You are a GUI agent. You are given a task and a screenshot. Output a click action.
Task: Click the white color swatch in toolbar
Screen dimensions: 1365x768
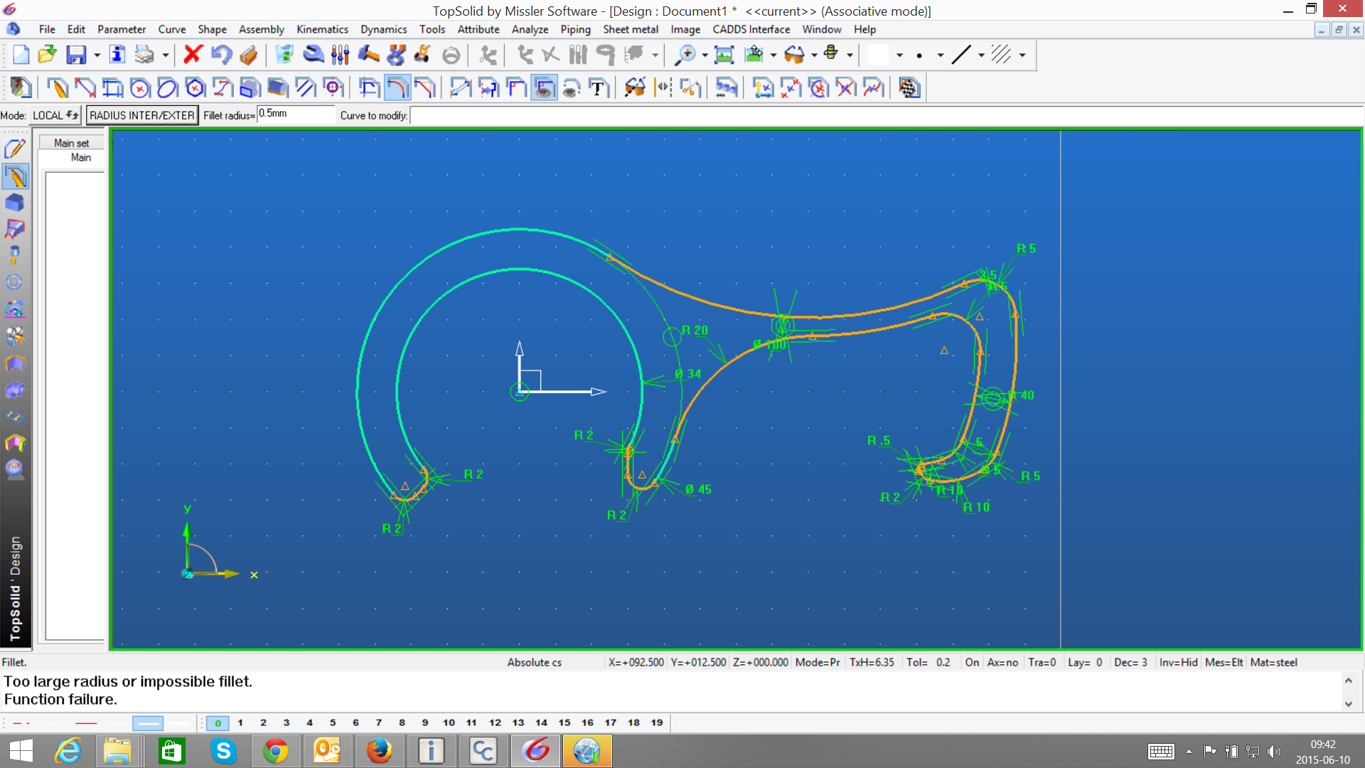tap(879, 55)
